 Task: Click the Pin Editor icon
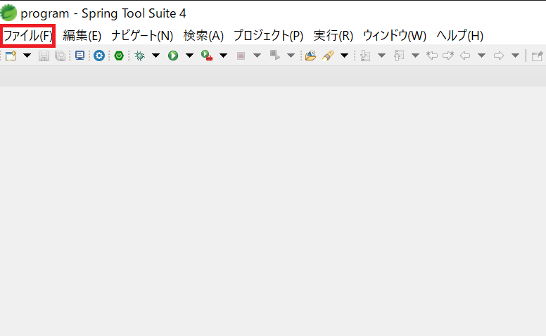[x=538, y=56]
